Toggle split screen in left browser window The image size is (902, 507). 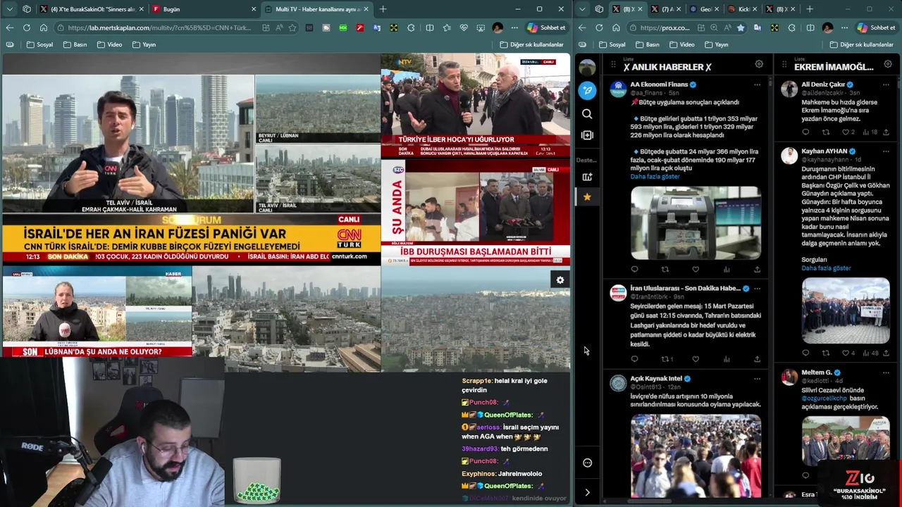[430, 27]
